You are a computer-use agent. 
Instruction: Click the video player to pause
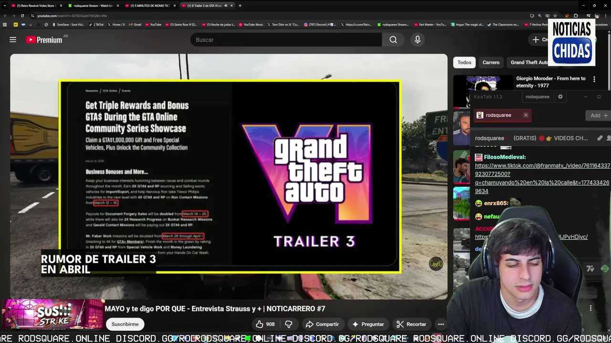229,176
